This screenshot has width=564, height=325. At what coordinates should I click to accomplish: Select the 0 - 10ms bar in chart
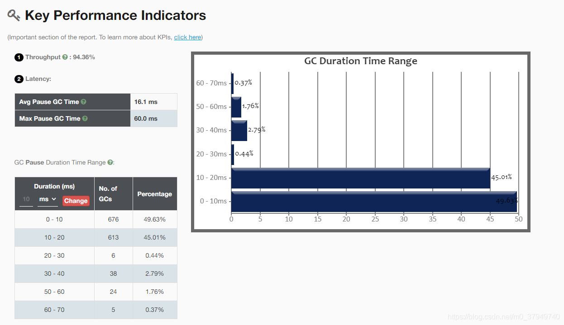pos(374,201)
